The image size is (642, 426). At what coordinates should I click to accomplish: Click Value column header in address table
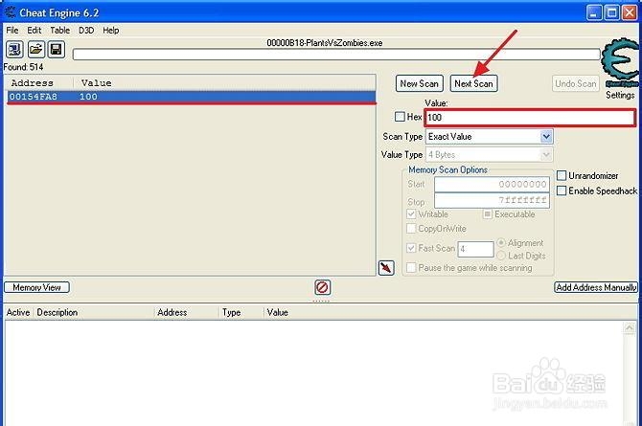pos(278,312)
